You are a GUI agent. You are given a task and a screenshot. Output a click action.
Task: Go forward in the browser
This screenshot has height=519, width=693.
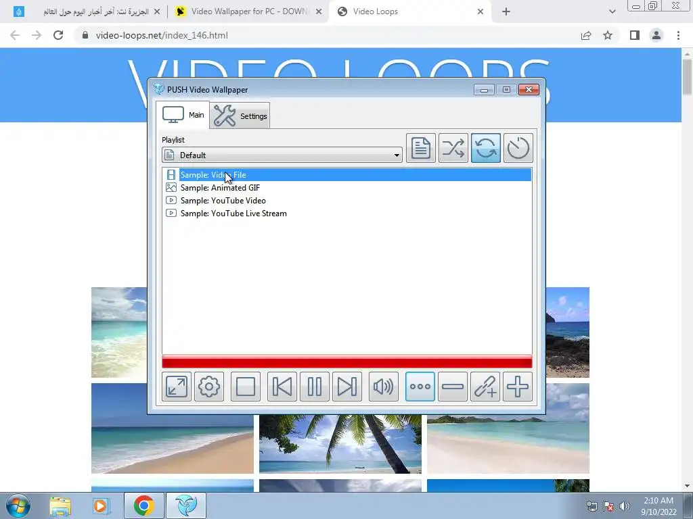point(37,35)
